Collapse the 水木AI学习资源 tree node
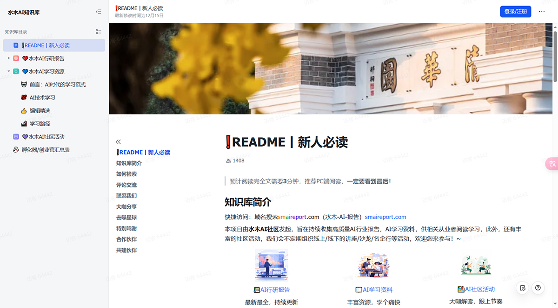The image size is (558, 308). pyautogui.click(x=8, y=71)
